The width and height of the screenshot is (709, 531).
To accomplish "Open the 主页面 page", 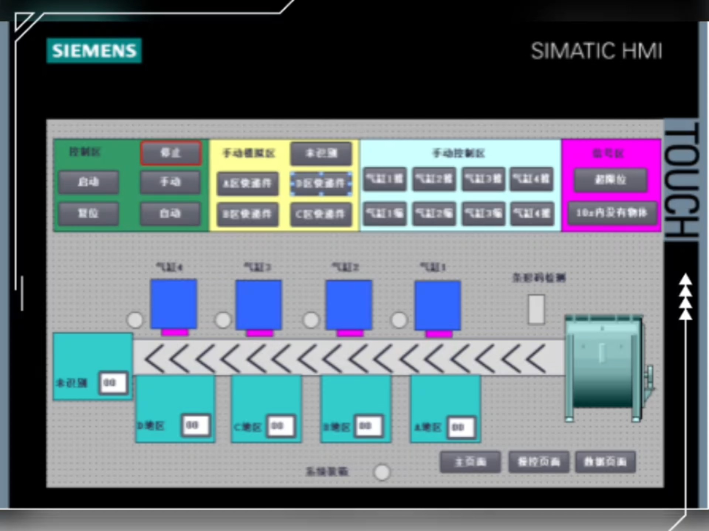I will 470,462.
